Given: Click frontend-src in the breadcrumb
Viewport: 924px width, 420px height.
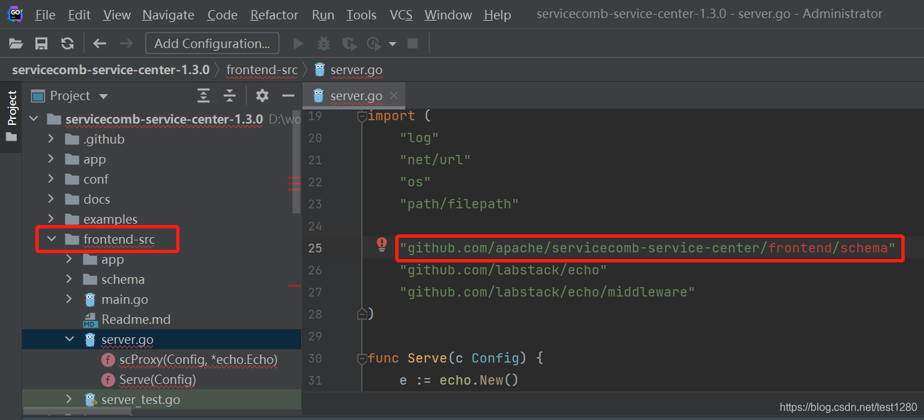Looking at the screenshot, I should click(262, 69).
